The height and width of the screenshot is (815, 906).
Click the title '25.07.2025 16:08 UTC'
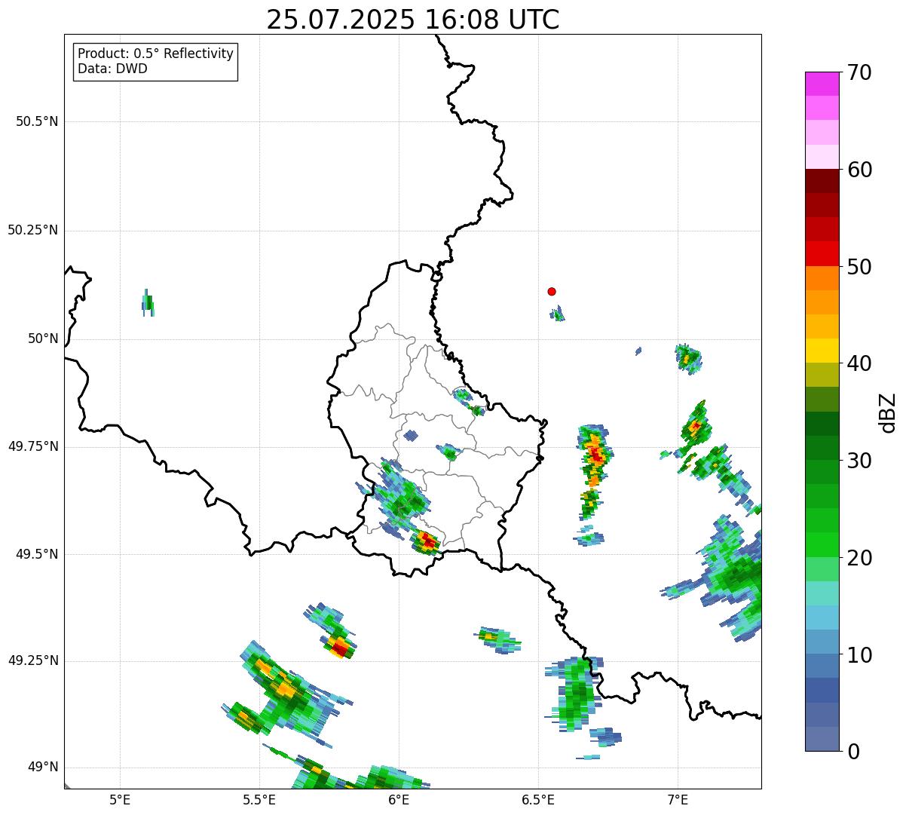coord(413,20)
